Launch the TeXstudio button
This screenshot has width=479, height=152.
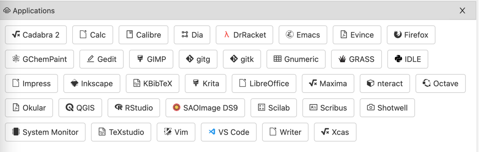pyautogui.click(x=121, y=132)
